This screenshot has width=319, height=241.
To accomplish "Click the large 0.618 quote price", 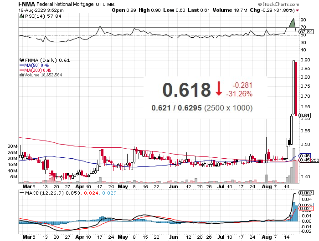I will [186, 90].
